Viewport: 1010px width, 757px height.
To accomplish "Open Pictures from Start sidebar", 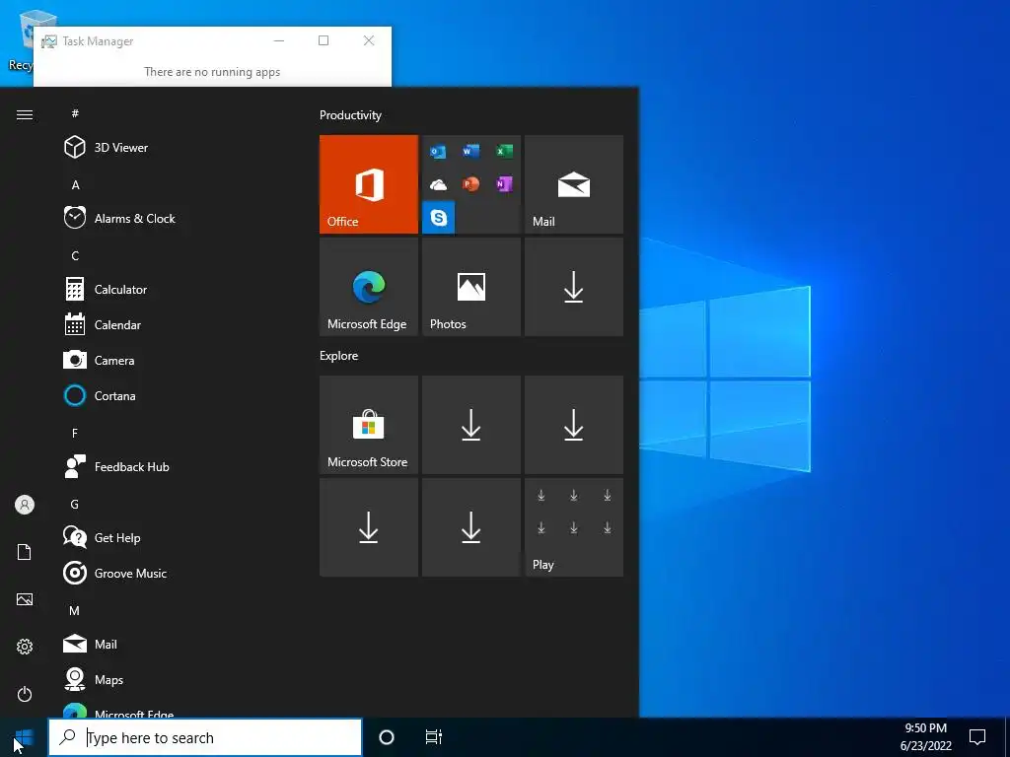I will (x=25, y=599).
